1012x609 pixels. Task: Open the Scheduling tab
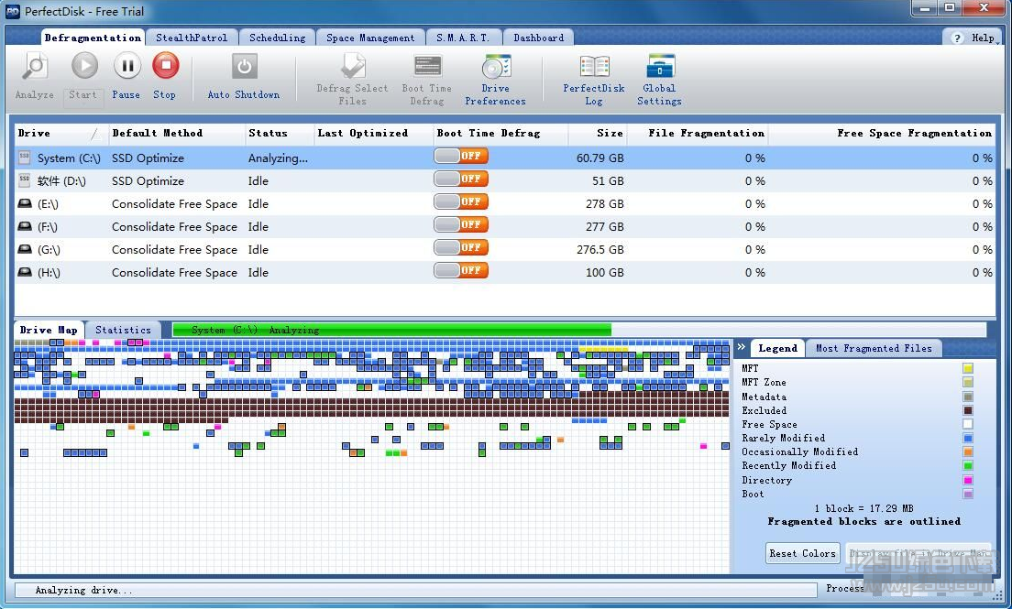click(278, 38)
